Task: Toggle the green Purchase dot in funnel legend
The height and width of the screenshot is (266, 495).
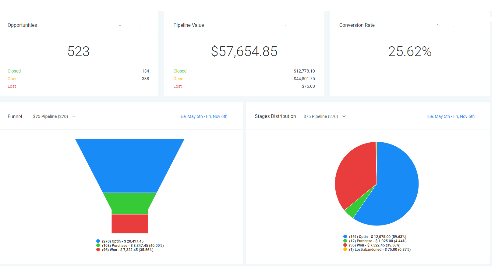Action: coord(98,245)
